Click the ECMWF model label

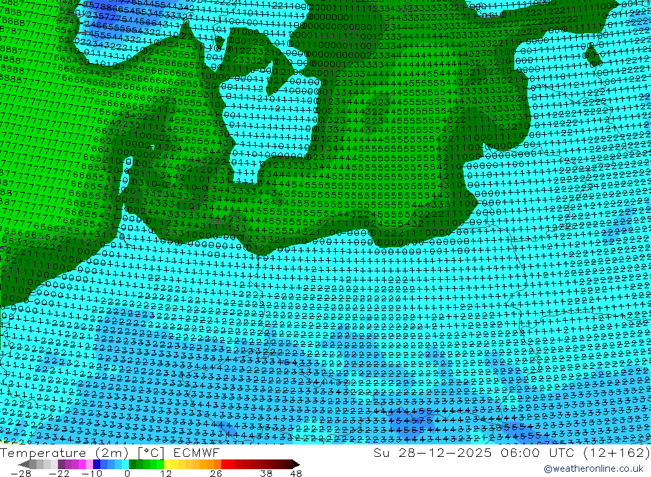tap(197, 452)
